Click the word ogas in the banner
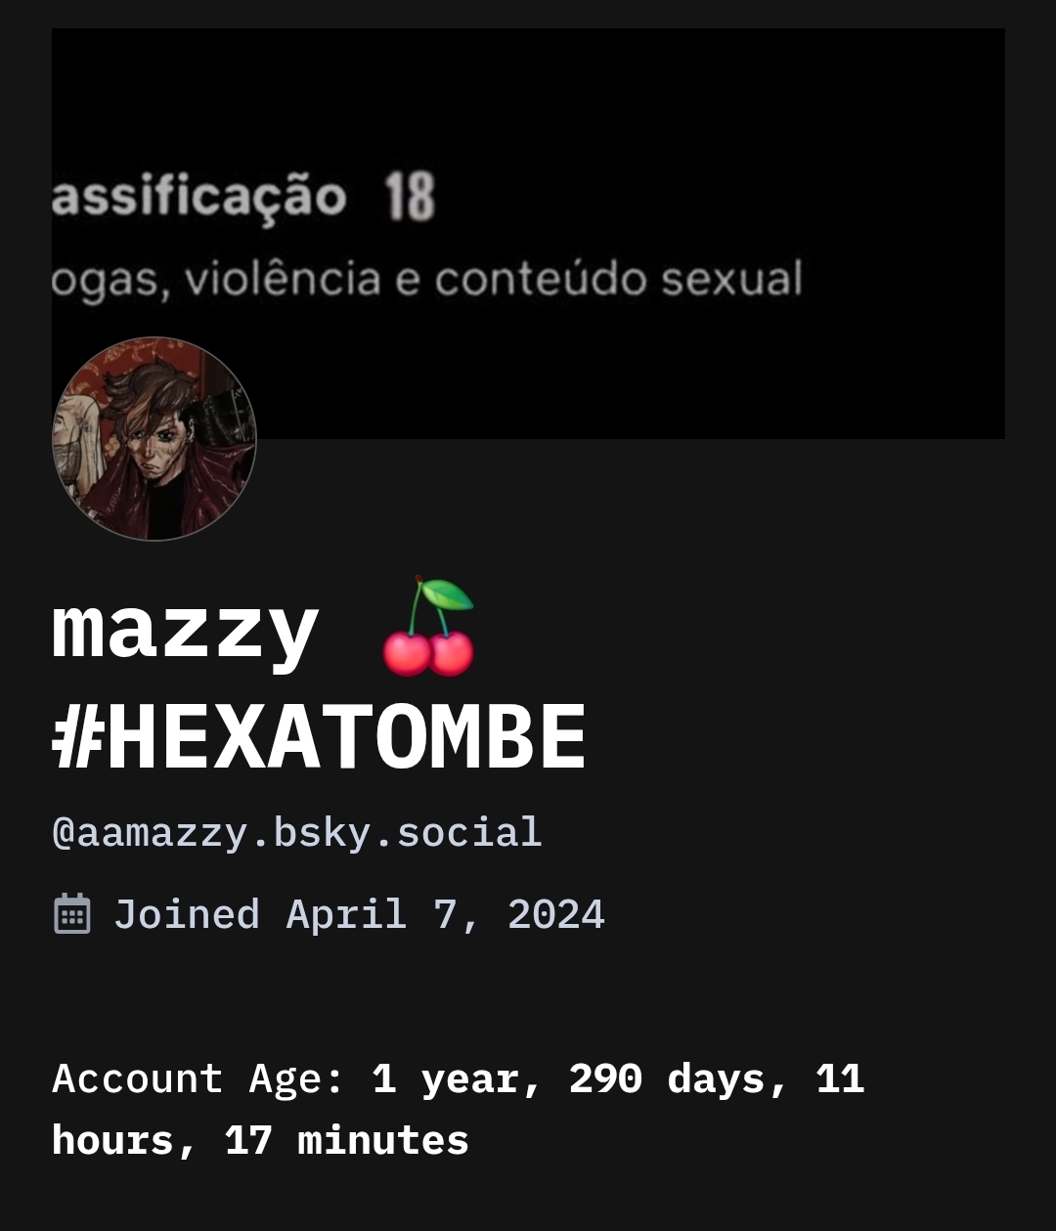 [104, 282]
